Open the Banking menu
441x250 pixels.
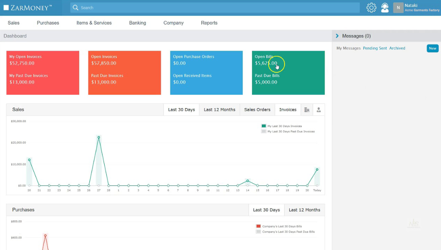coord(137,23)
